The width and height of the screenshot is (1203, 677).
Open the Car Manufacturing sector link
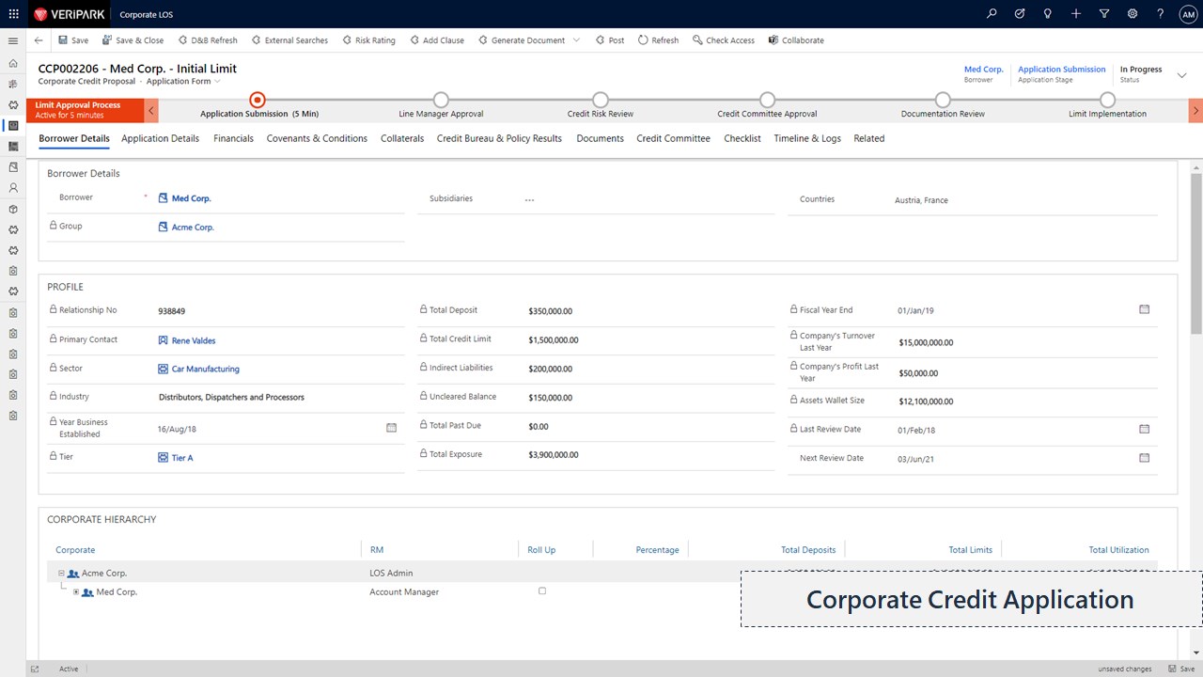click(205, 369)
